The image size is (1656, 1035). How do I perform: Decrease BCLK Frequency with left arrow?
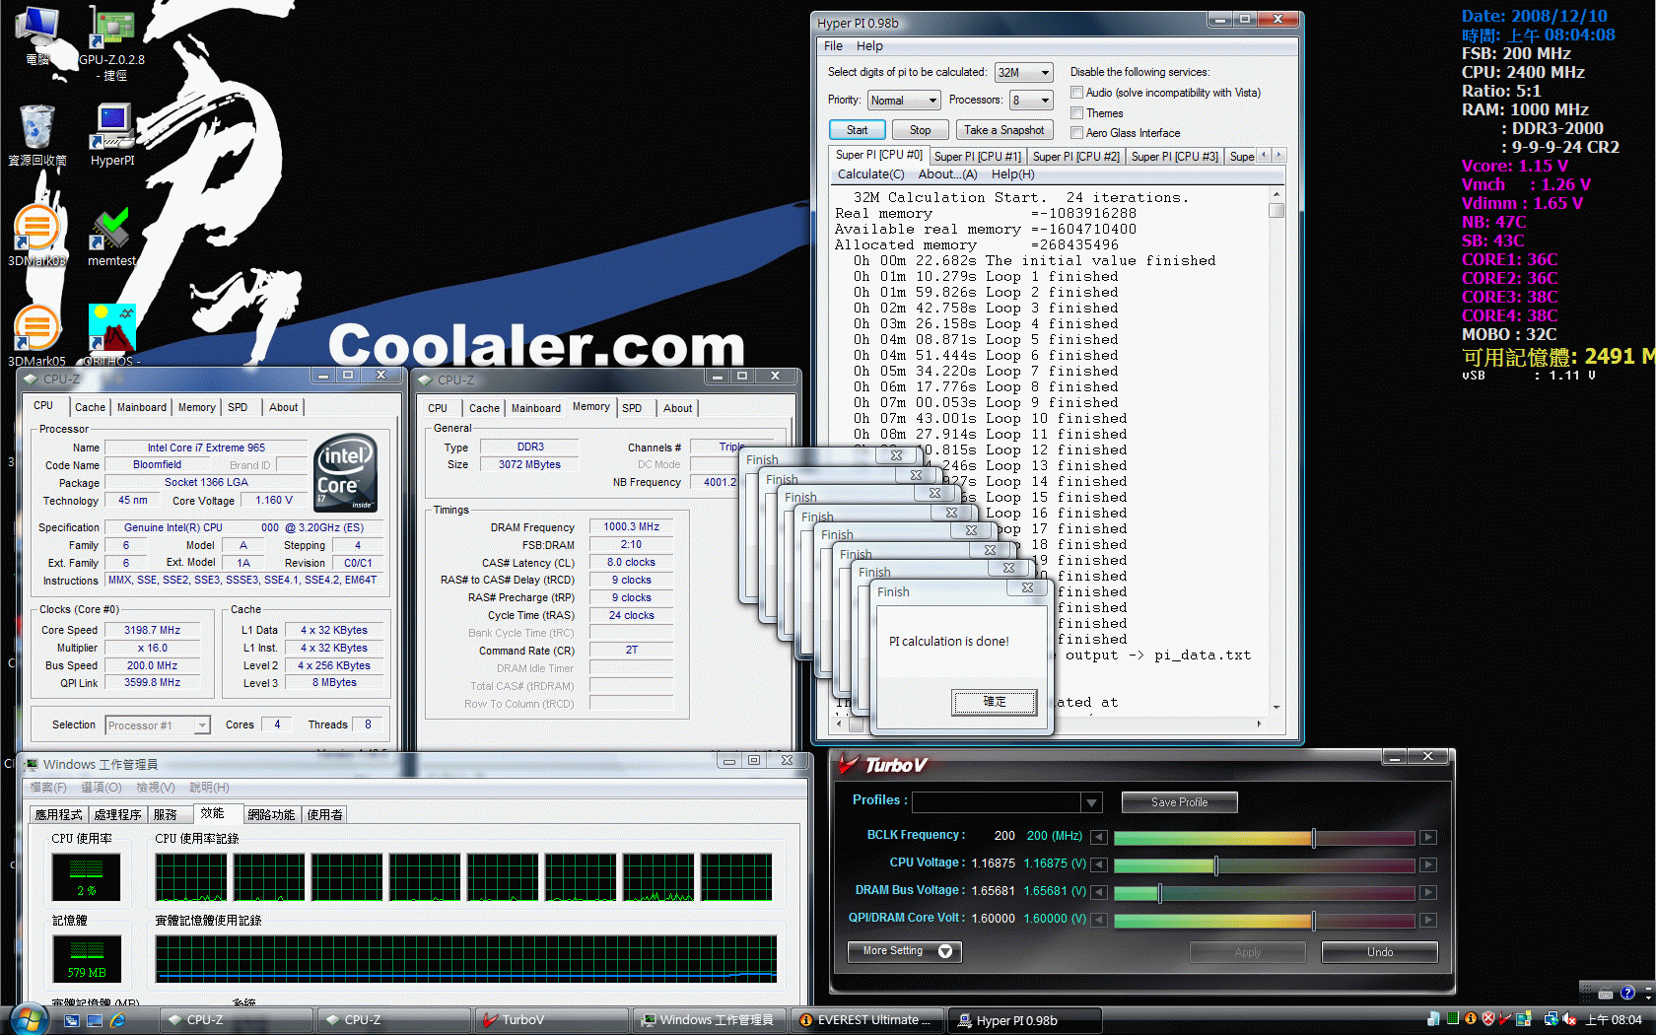pyautogui.click(x=1098, y=837)
